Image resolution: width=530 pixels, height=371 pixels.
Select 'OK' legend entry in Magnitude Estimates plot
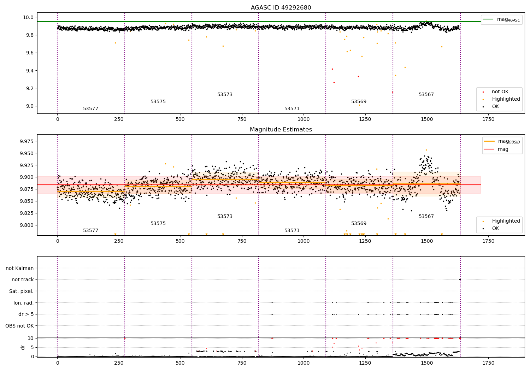[x=495, y=229]
